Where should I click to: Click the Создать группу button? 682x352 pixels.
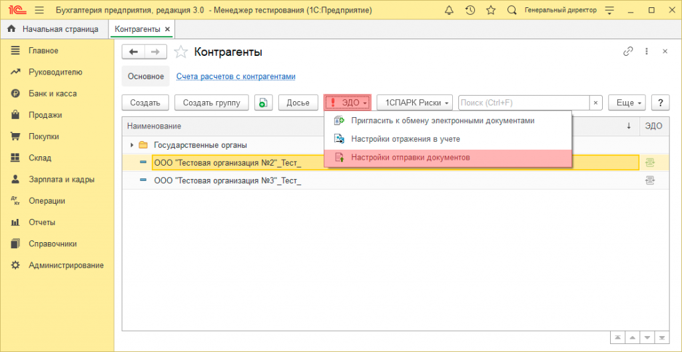211,102
